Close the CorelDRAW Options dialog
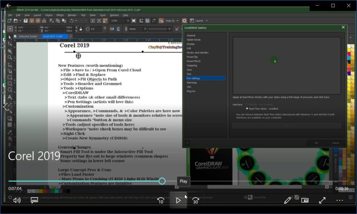 click(x=343, y=27)
